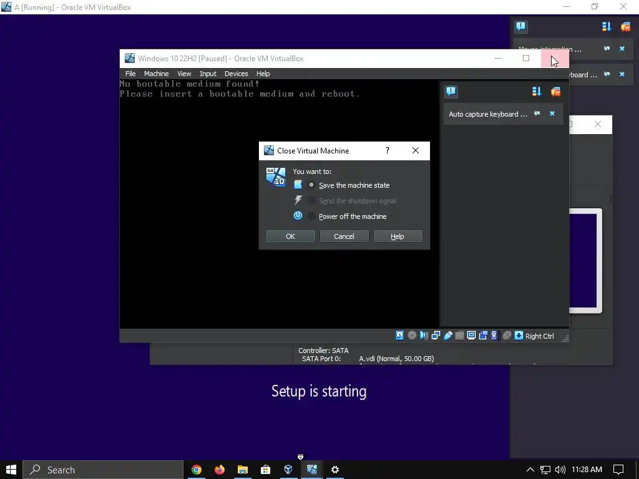Open the Machine menu

156,74
